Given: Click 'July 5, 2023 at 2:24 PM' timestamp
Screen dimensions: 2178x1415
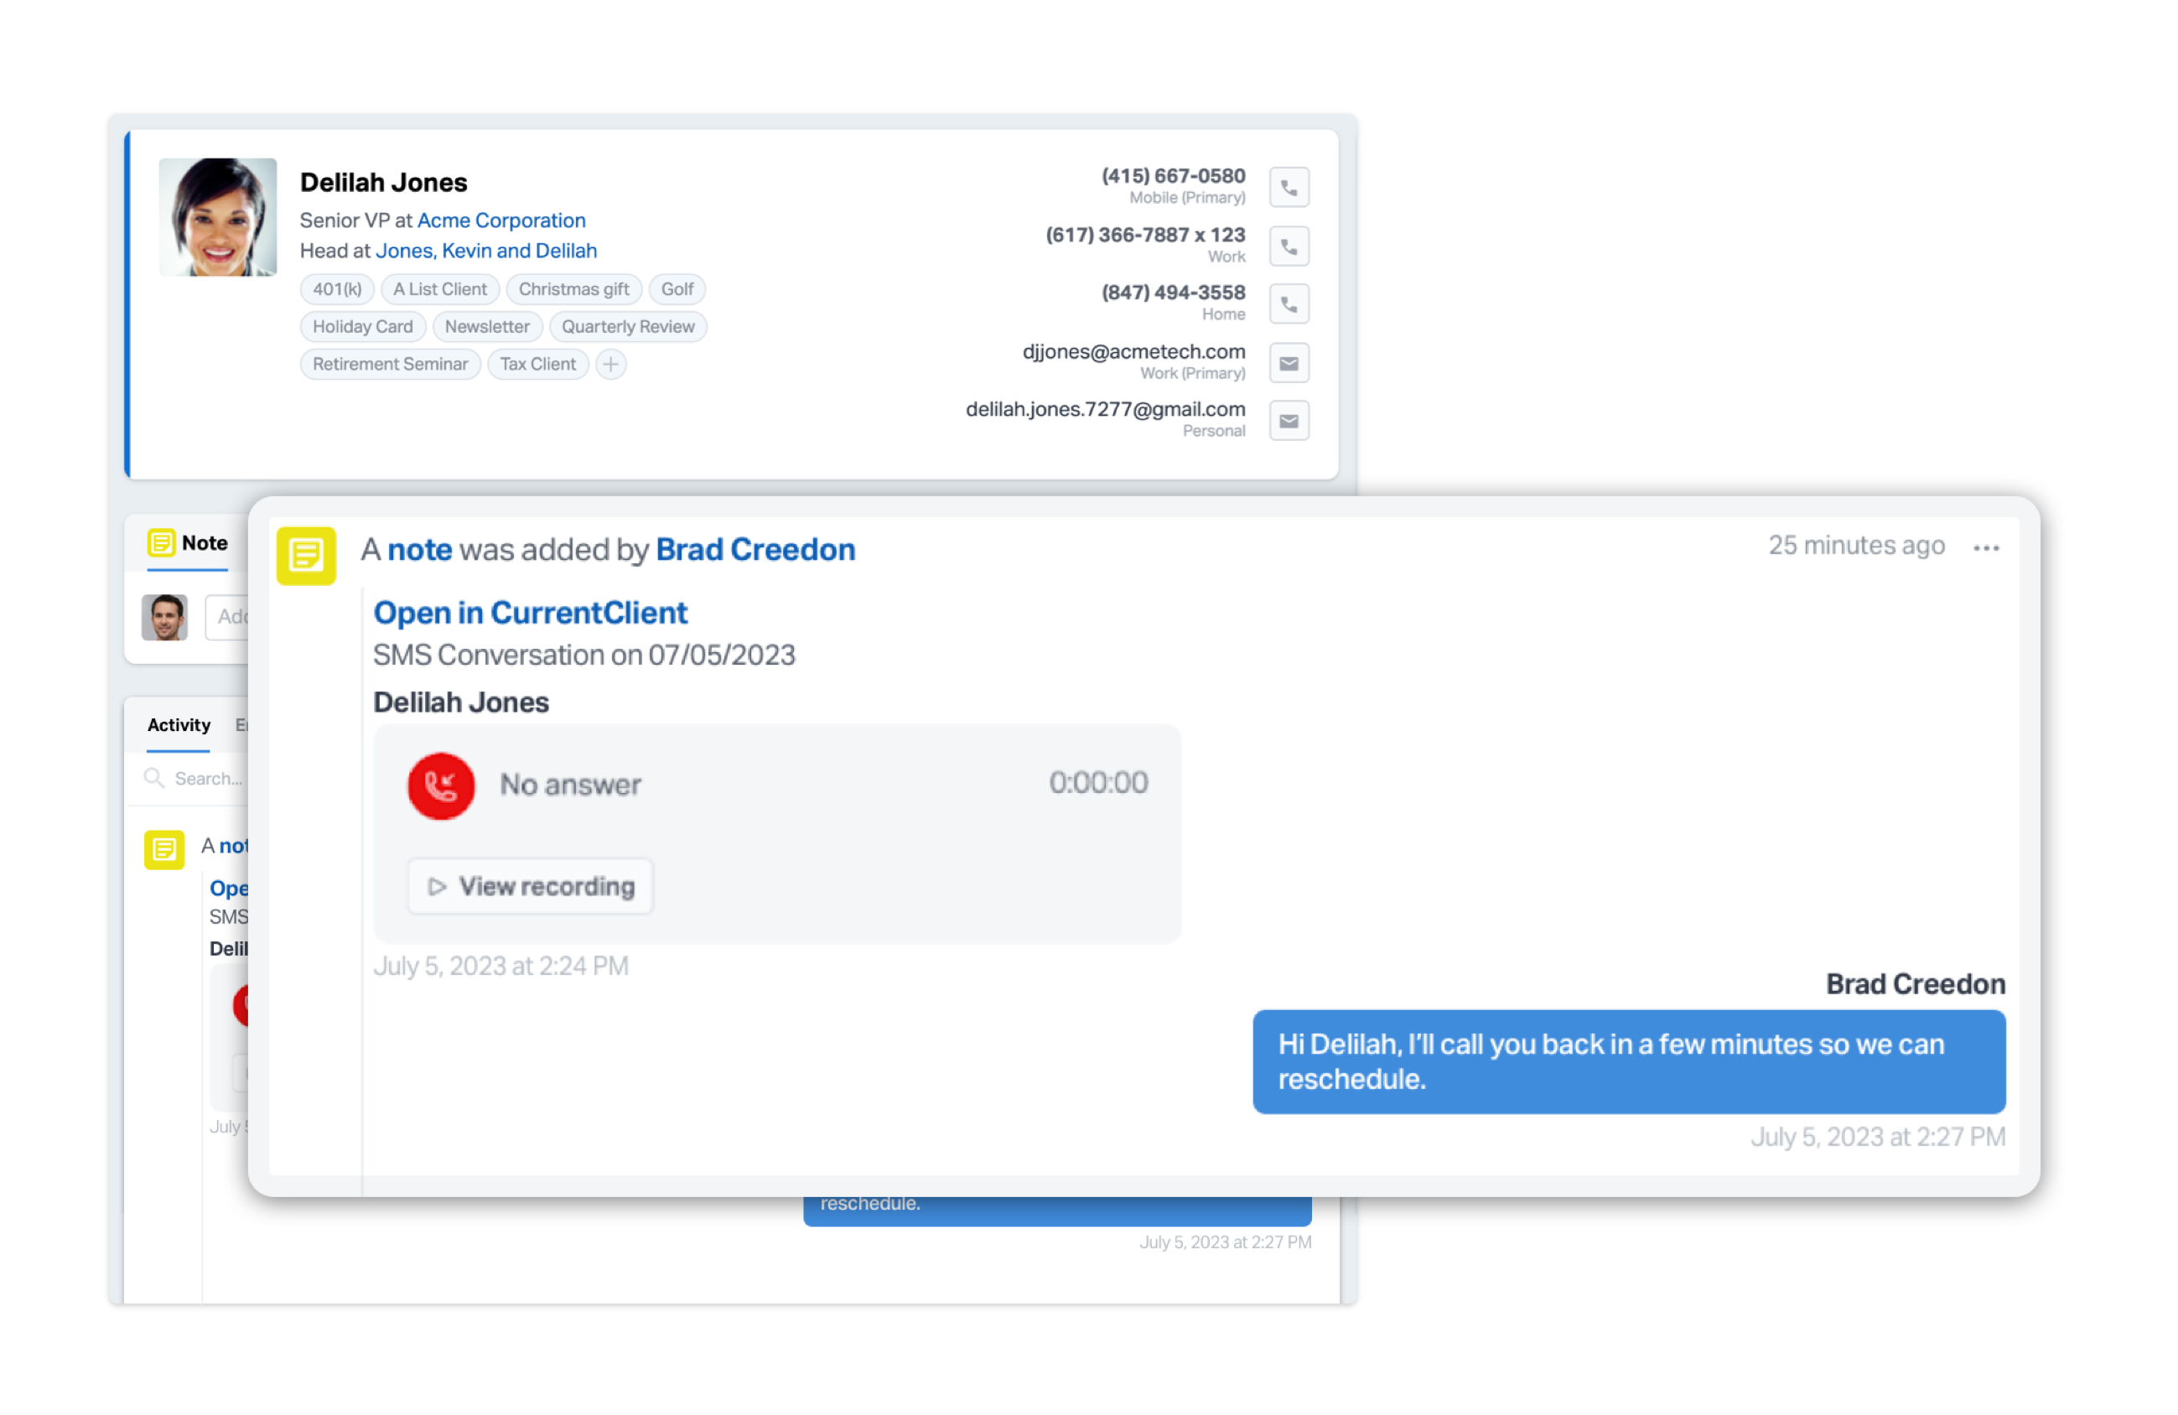Looking at the screenshot, I should (x=500, y=967).
